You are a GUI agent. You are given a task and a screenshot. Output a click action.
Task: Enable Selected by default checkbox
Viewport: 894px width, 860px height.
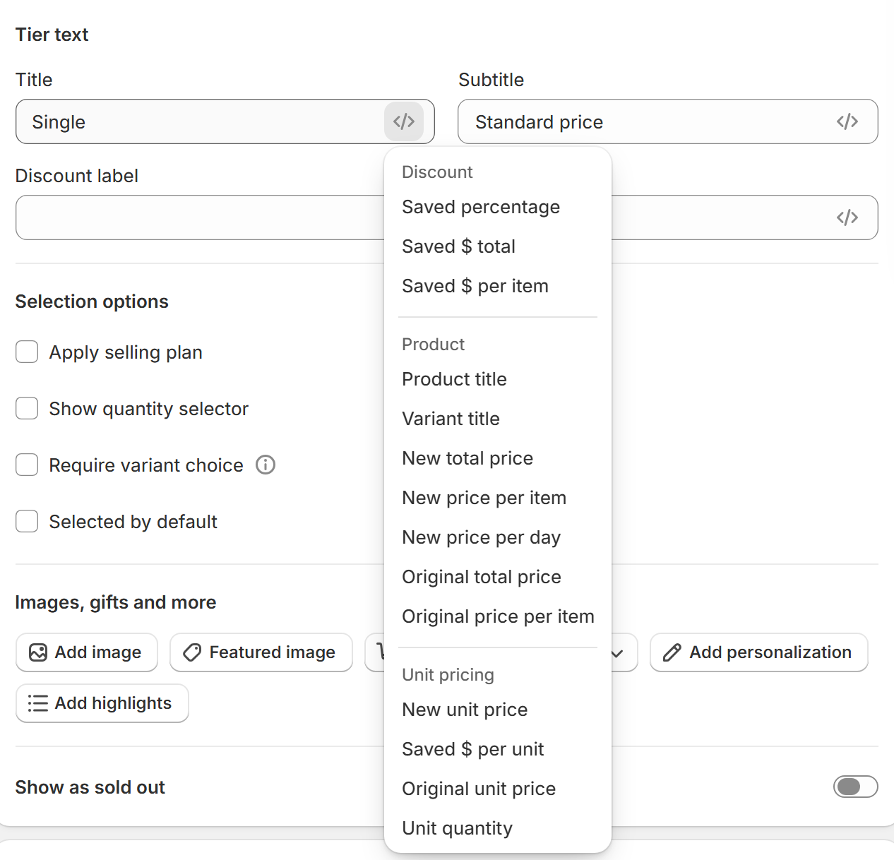(x=27, y=521)
